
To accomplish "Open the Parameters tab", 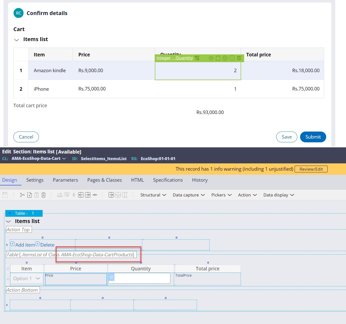I will (65, 180).
